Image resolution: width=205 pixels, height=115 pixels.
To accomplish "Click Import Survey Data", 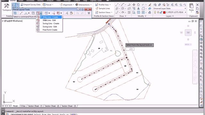I will pyautogui.click(x=31, y=5).
